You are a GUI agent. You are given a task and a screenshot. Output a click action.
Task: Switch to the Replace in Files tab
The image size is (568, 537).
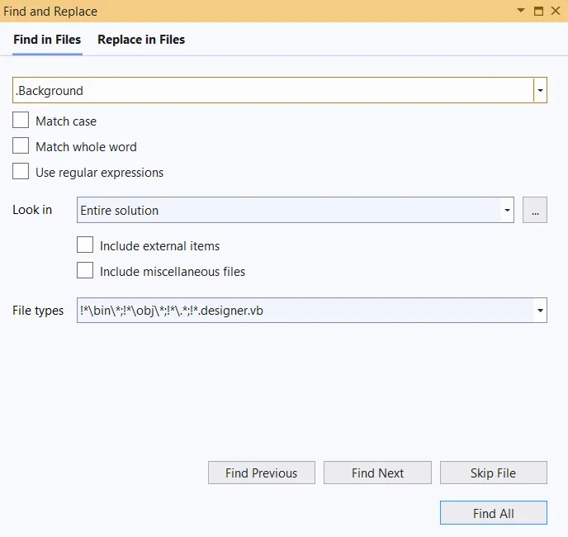click(x=141, y=40)
